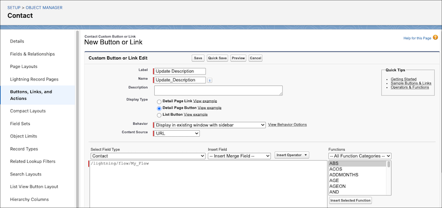Select AGE in the functions list

(357, 180)
